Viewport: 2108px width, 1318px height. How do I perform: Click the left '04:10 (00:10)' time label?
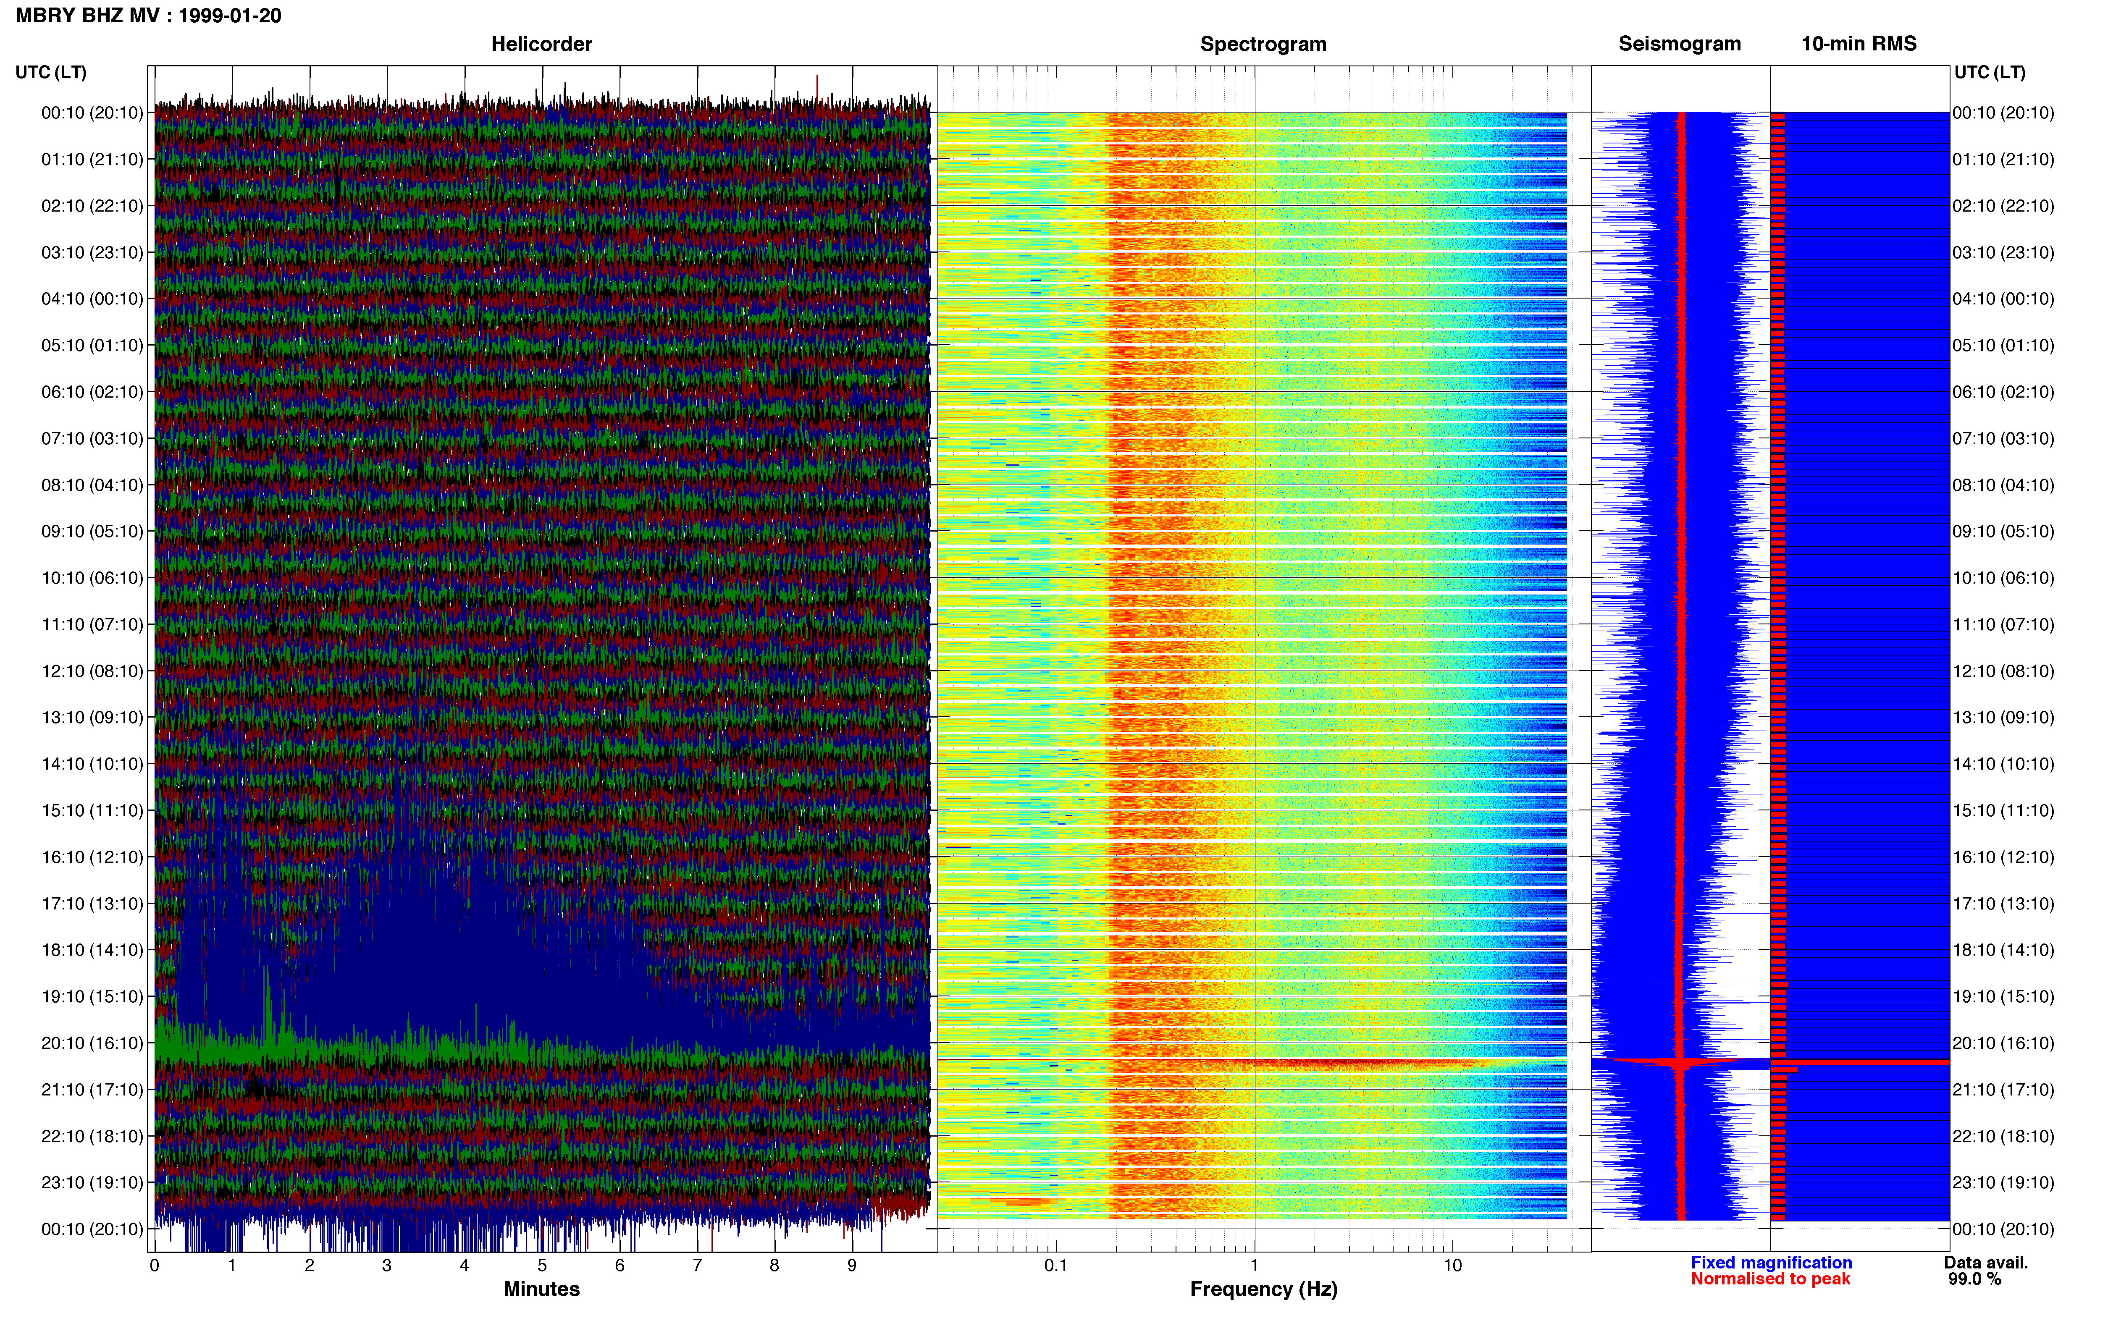pos(92,299)
